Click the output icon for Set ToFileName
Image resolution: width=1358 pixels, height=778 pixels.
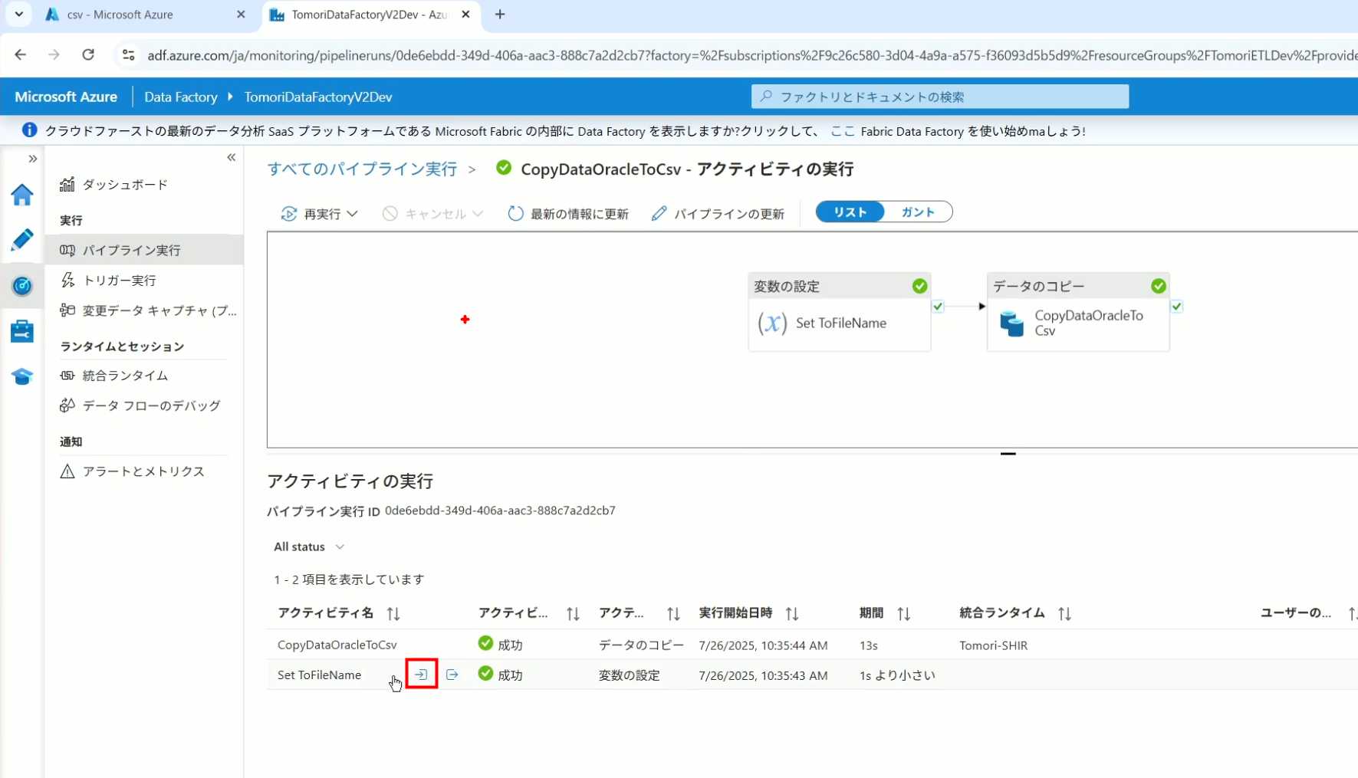tap(452, 675)
